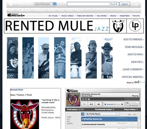The height and width of the screenshot is (129, 147).
Task: Click the playlist scrollbar up arrow
Action: tap(139, 118)
